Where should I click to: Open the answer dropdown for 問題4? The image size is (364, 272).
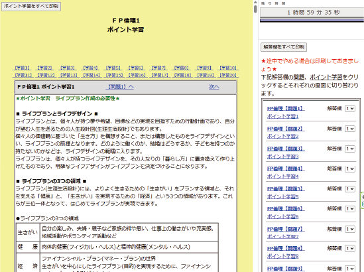(350, 169)
